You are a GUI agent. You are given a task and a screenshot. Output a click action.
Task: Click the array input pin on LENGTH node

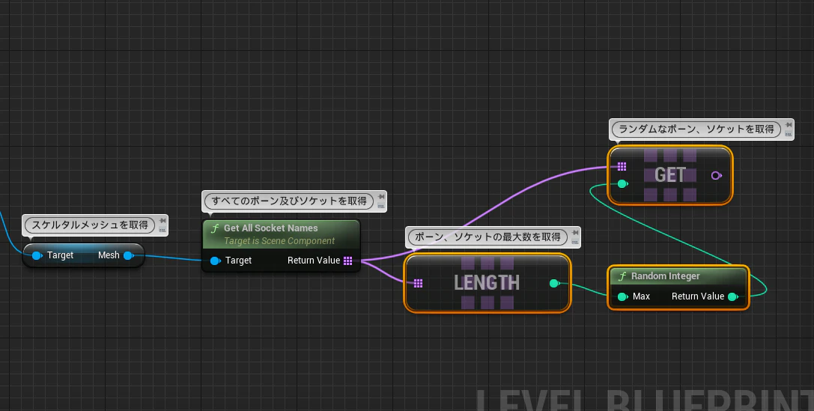(418, 283)
